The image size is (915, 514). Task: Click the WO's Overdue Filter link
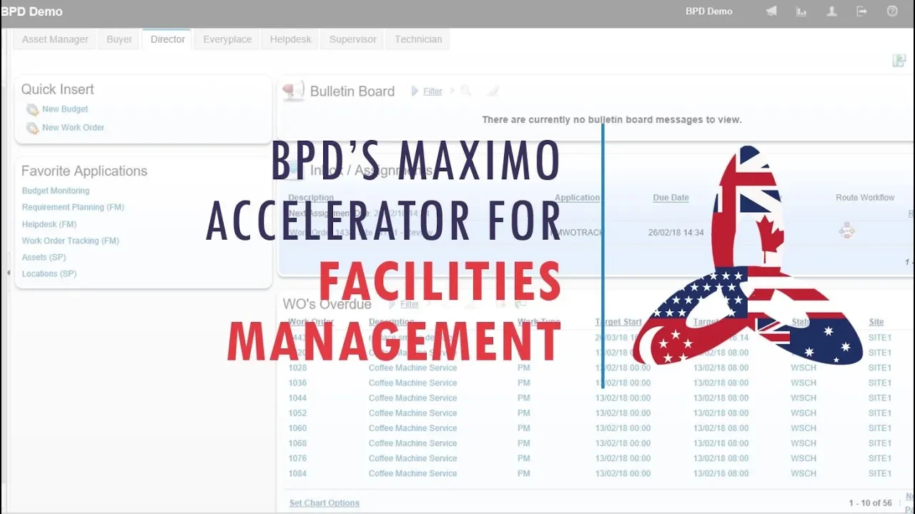(x=410, y=304)
